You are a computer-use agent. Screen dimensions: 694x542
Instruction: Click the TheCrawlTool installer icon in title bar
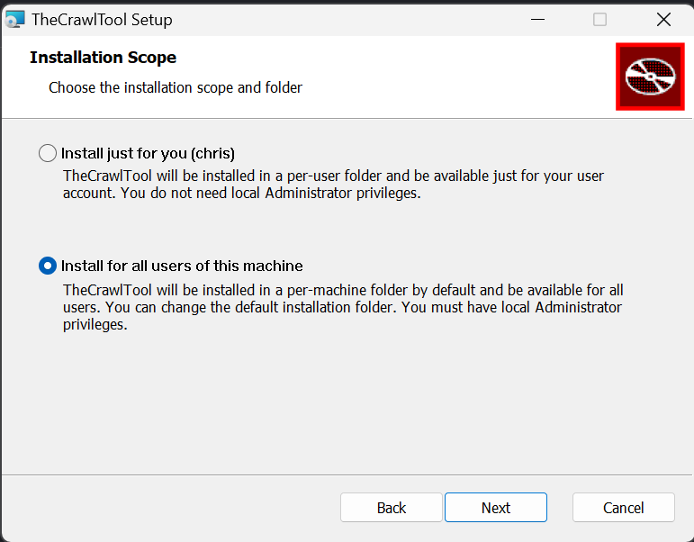point(15,19)
